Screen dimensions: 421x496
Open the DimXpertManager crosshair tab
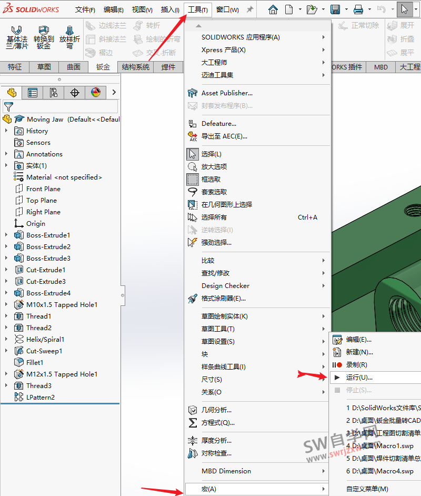tap(74, 93)
